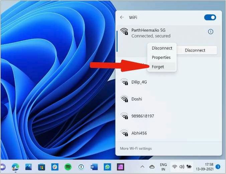226x174 pixels.
Task: Open More Wi-Fi settings link
Action: click(x=136, y=148)
